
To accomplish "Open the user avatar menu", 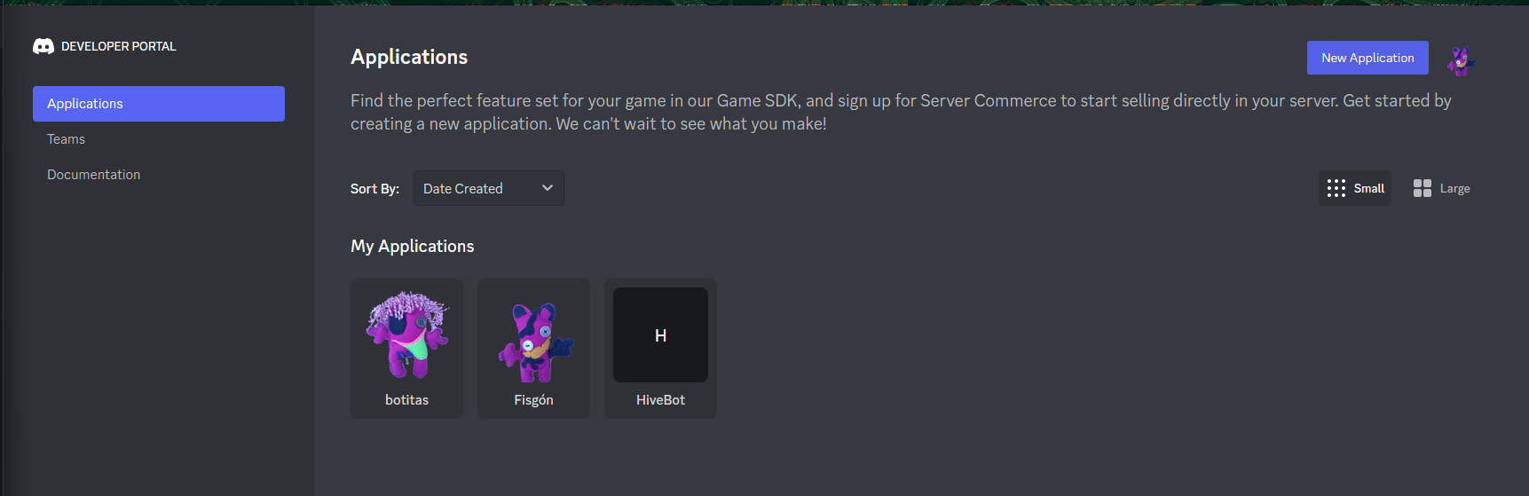I will pos(1460,60).
